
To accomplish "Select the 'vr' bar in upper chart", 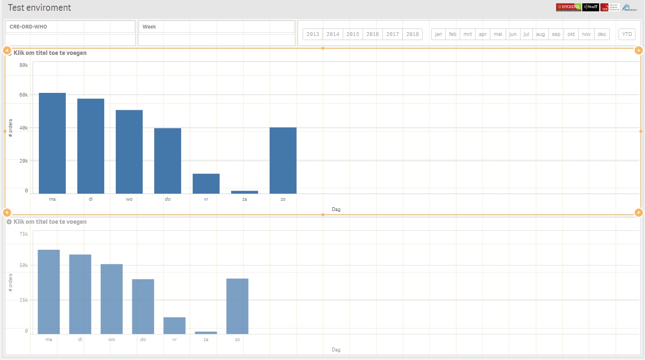I will coord(206,184).
